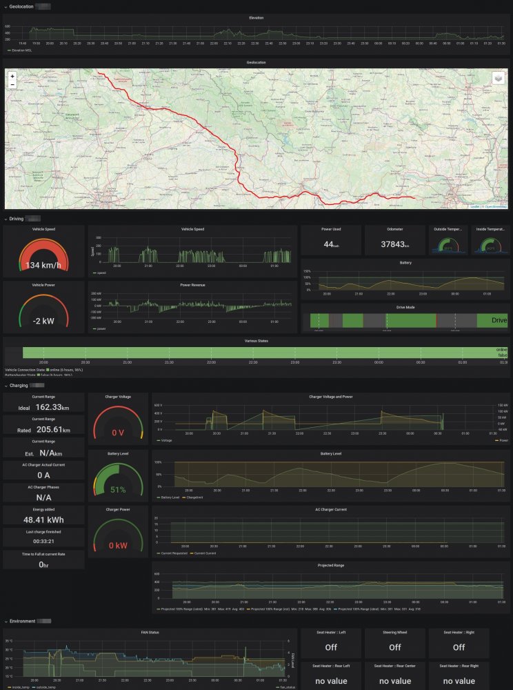
Task: Open the Various States panel menu
Action: pos(256,341)
